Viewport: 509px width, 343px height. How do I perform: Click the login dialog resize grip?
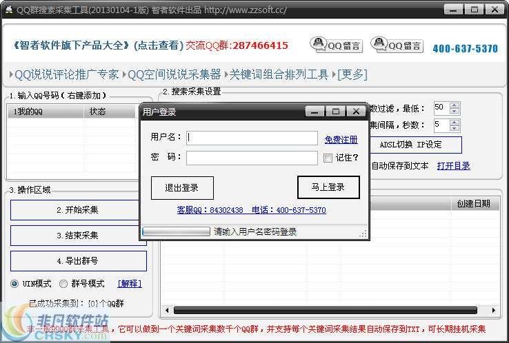[363, 233]
